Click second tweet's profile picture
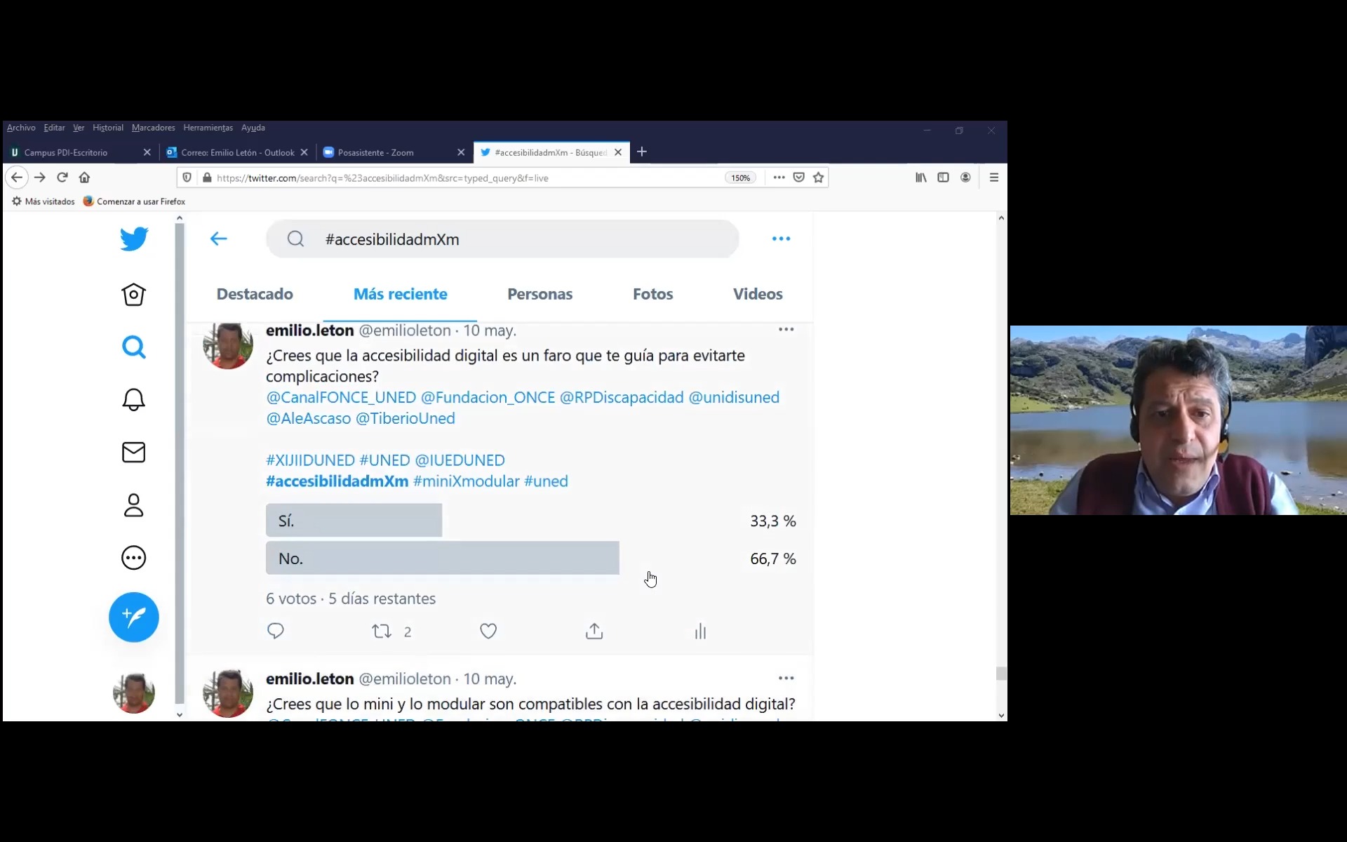 click(228, 693)
